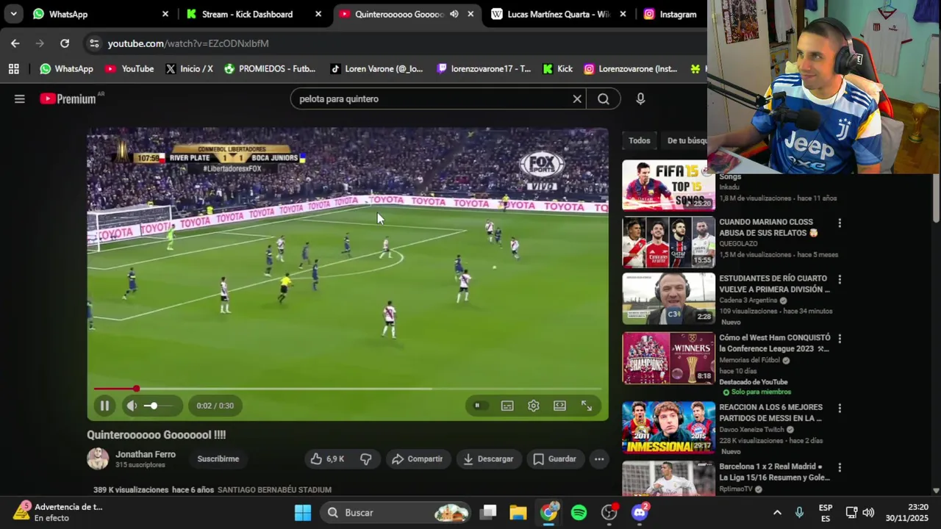Open ESTUDIANTES DE RÍO CUARTO video title
941x529 pixels.
click(774, 284)
